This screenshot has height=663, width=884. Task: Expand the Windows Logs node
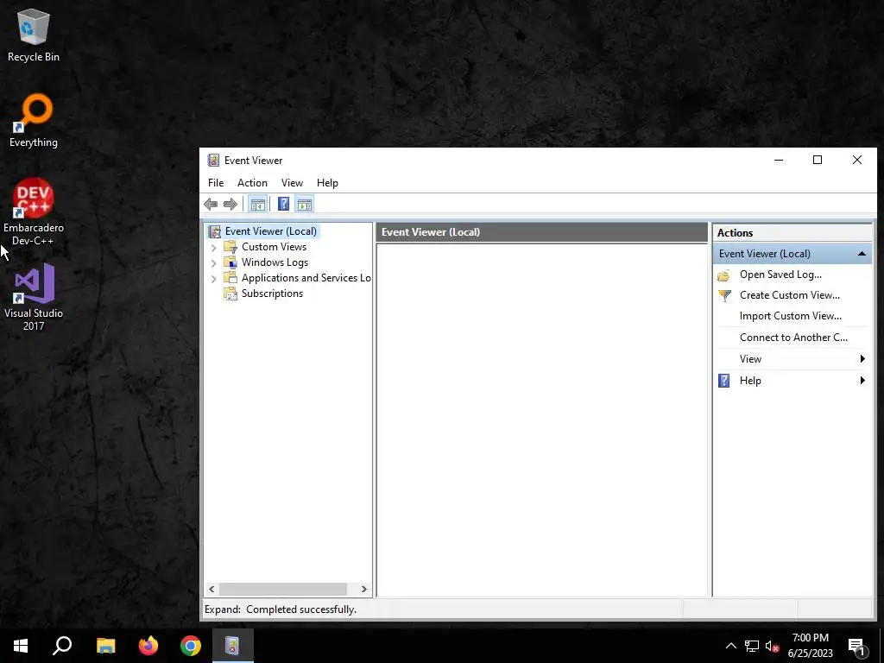214,263
